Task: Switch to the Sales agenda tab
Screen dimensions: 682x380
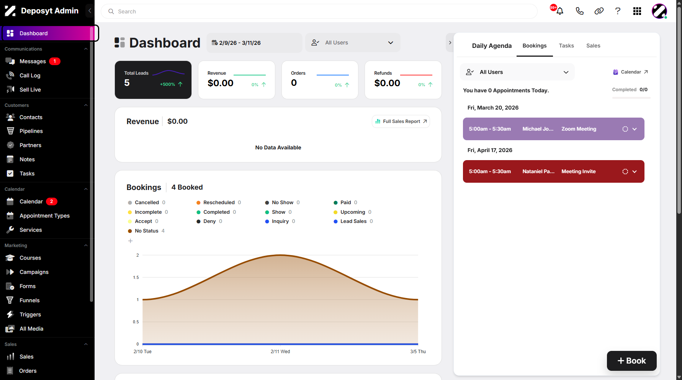Action: pyautogui.click(x=593, y=46)
